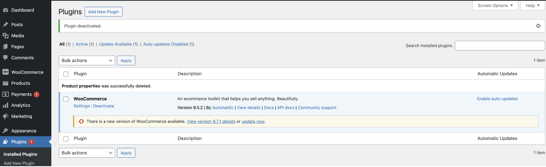Open the bottom Bulk actions dropdown
This screenshot has width=546, height=167.
click(87, 153)
